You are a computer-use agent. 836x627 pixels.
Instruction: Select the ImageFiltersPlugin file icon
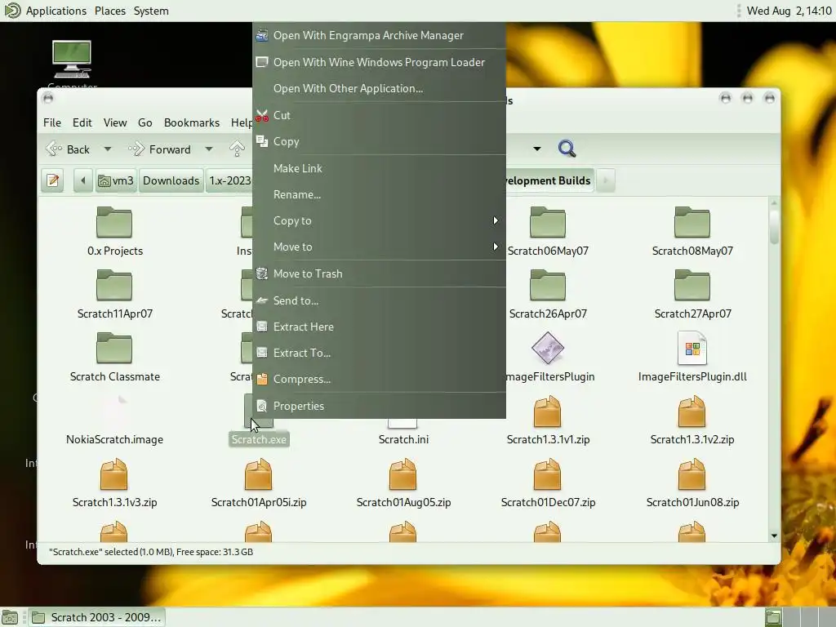tap(548, 348)
